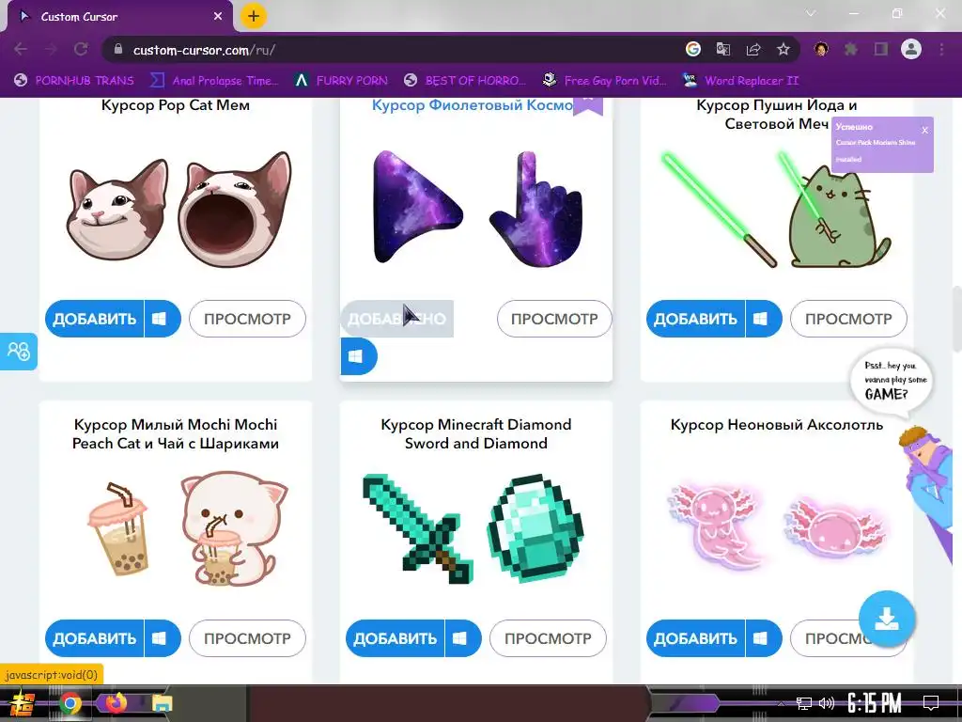
Task: Open the Pop Cat Мем title link
Action: point(176,105)
